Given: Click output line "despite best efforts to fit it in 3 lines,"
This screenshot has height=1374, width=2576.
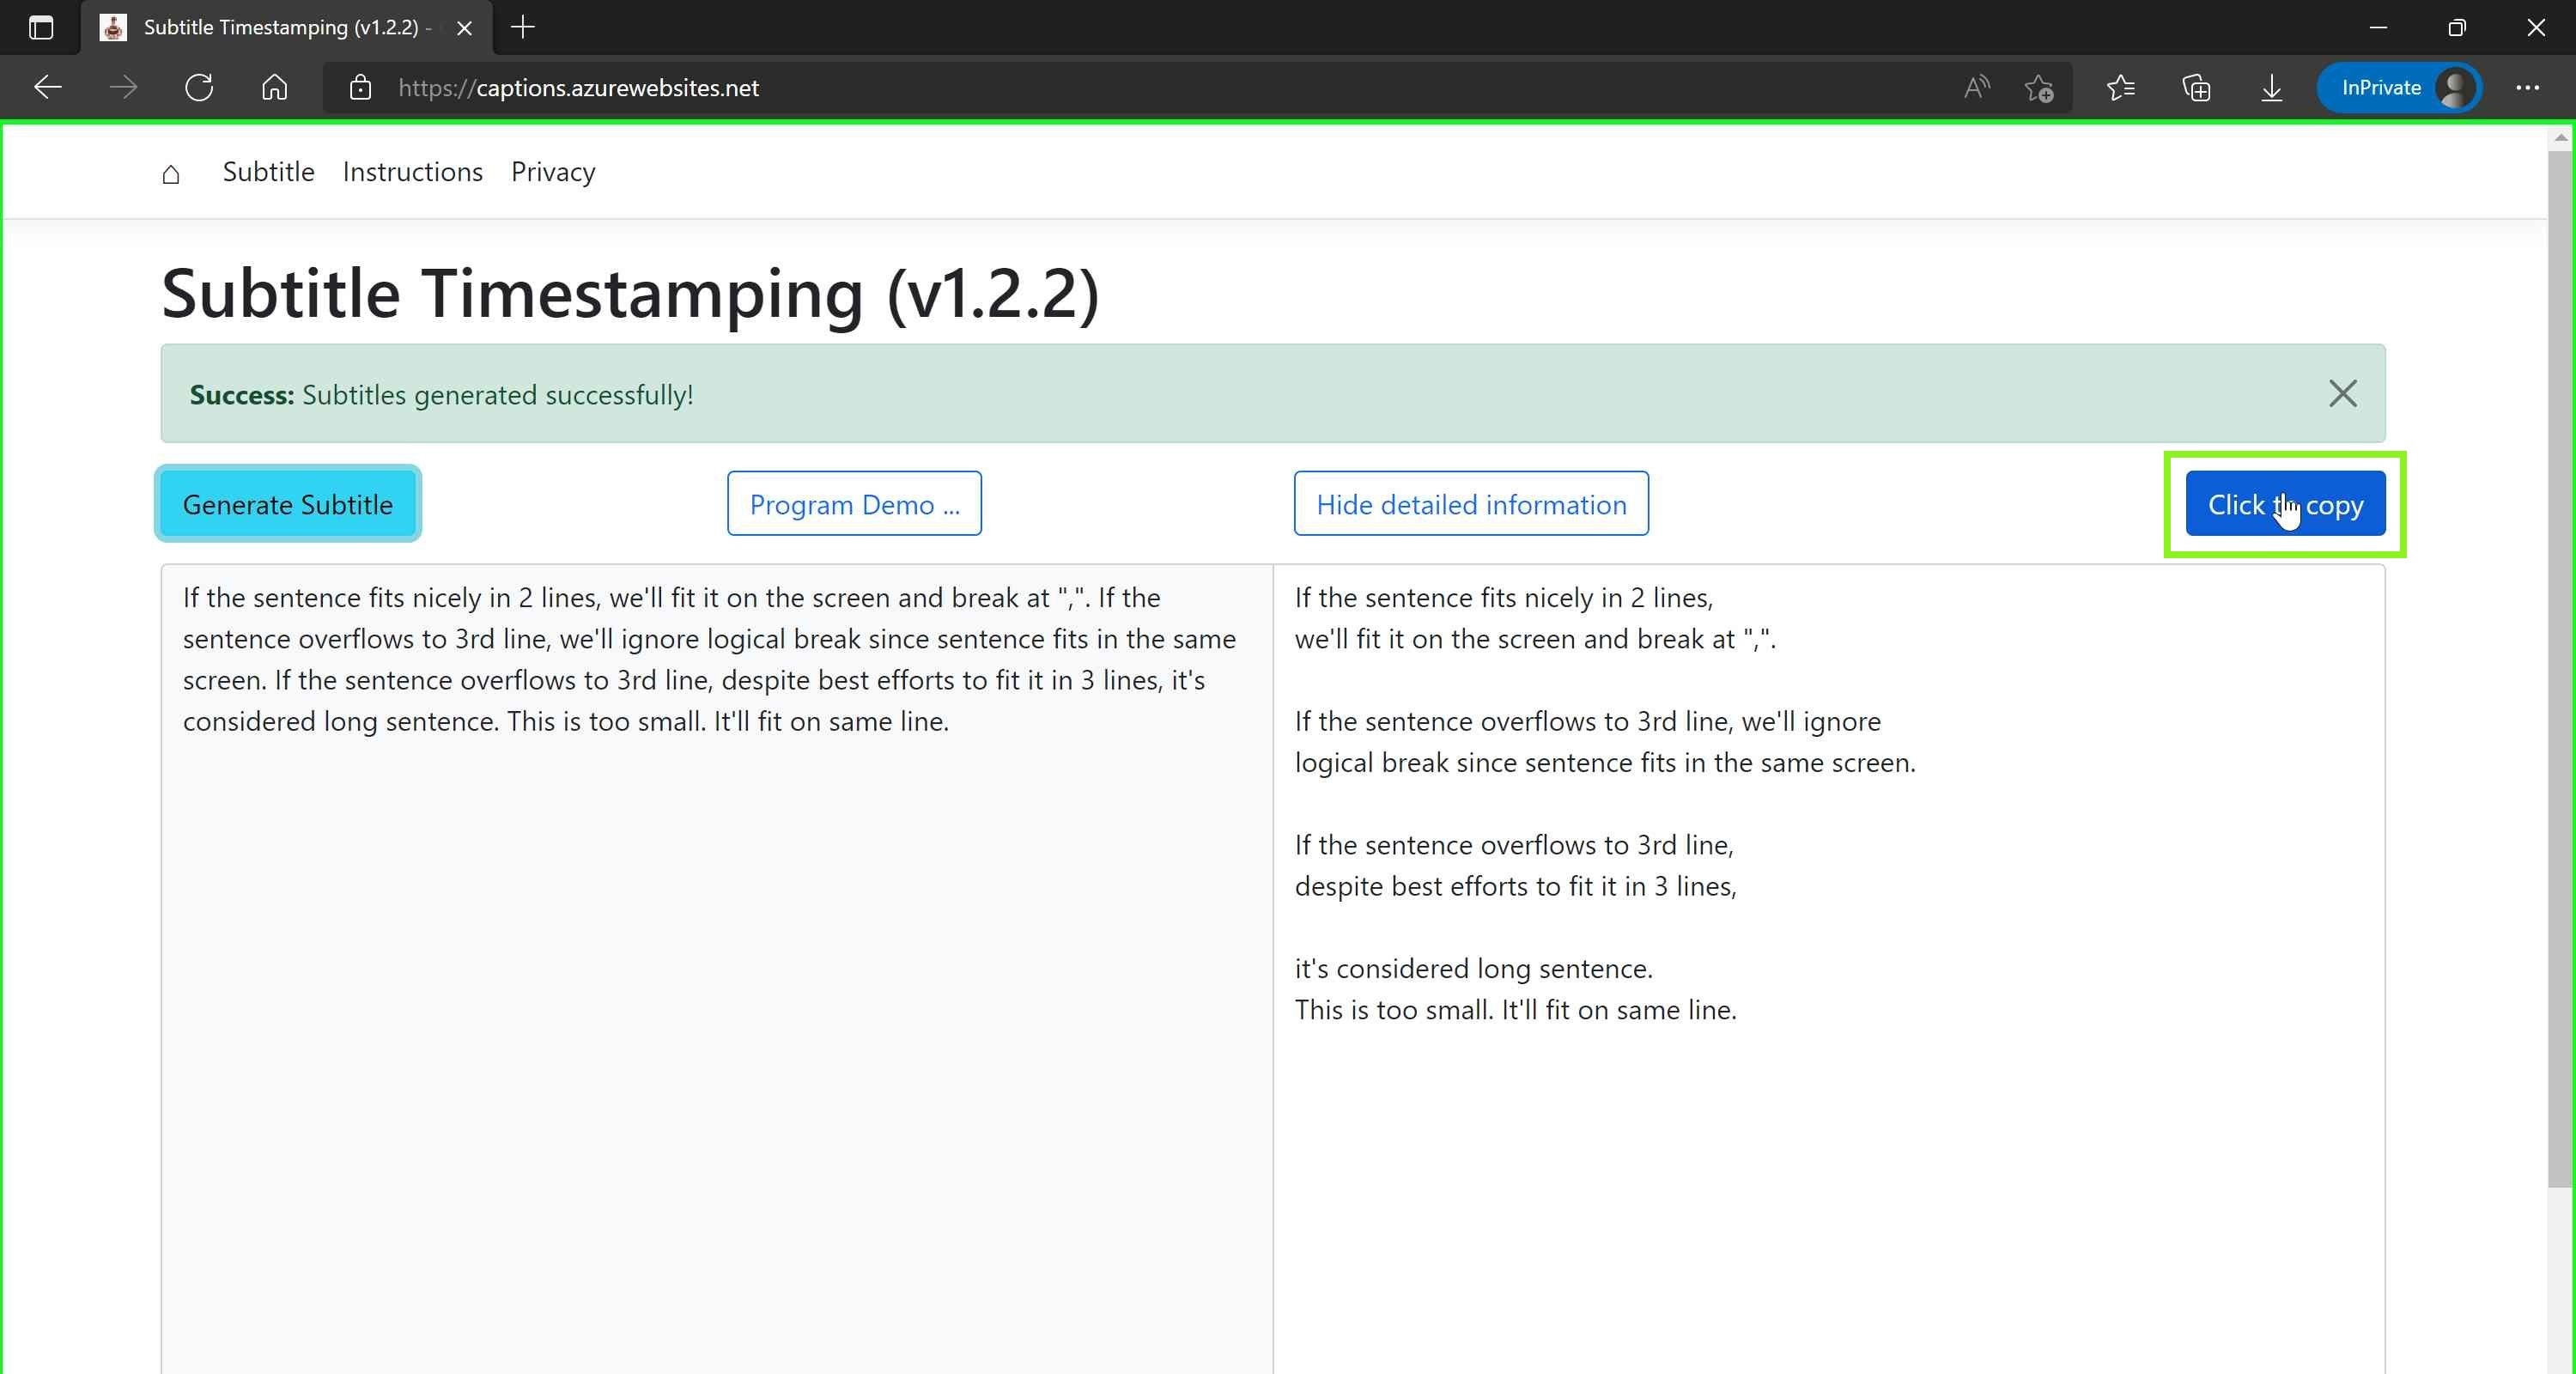Looking at the screenshot, I should click(1515, 886).
